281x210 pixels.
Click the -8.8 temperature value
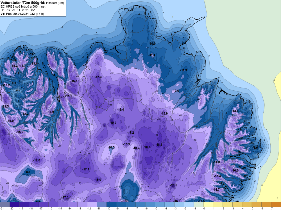tap(28, 172)
